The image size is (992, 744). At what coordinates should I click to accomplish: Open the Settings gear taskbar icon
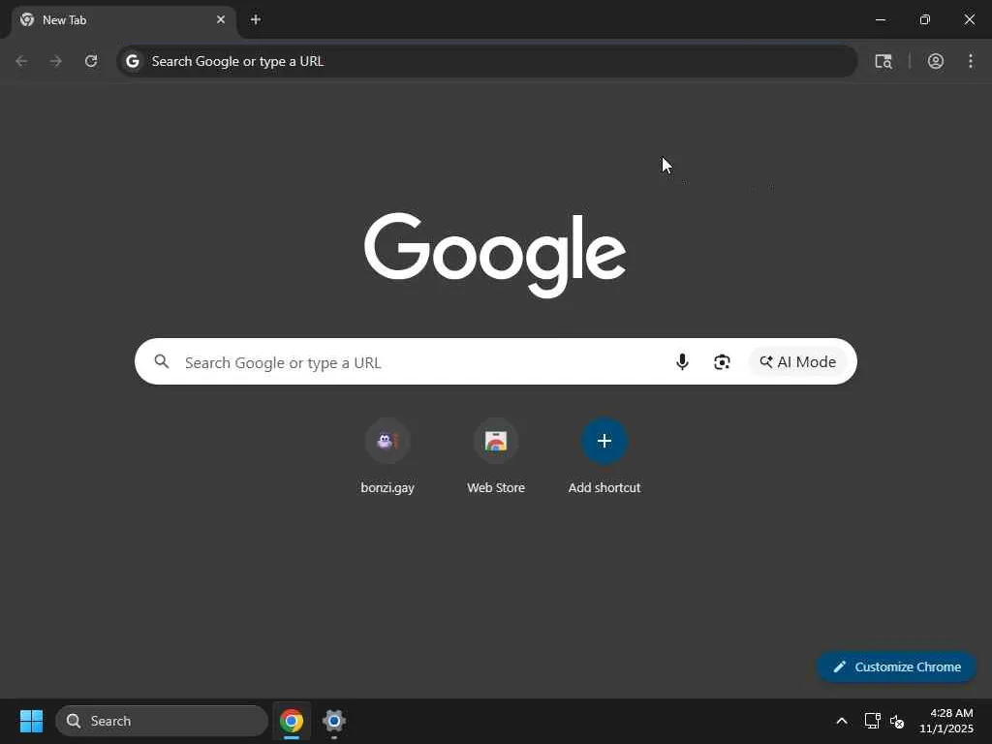coord(334,721)
